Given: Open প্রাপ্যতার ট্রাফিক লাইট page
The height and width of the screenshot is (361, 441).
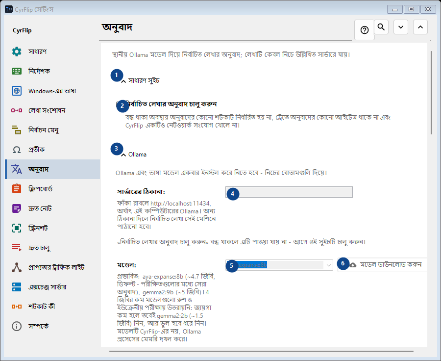Looking at the screenshot, I should (52, 267).
